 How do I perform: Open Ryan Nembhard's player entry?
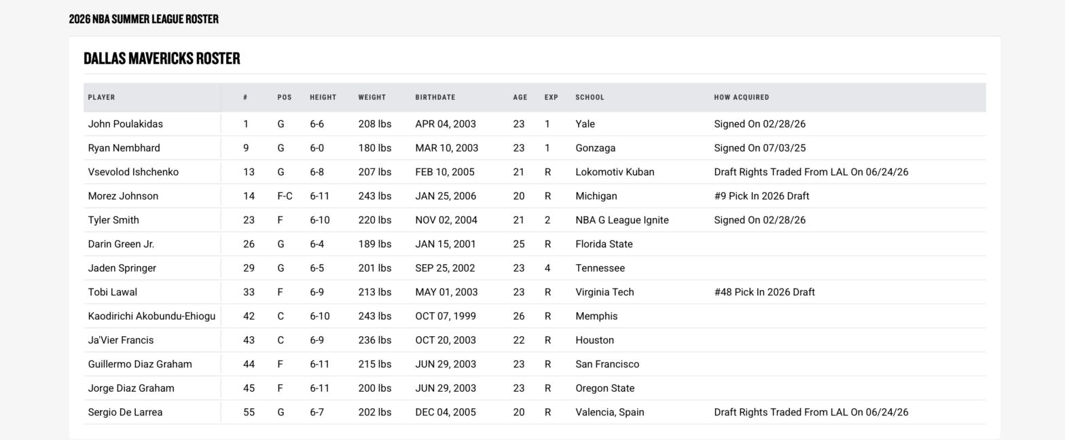(x=124, y=148)
